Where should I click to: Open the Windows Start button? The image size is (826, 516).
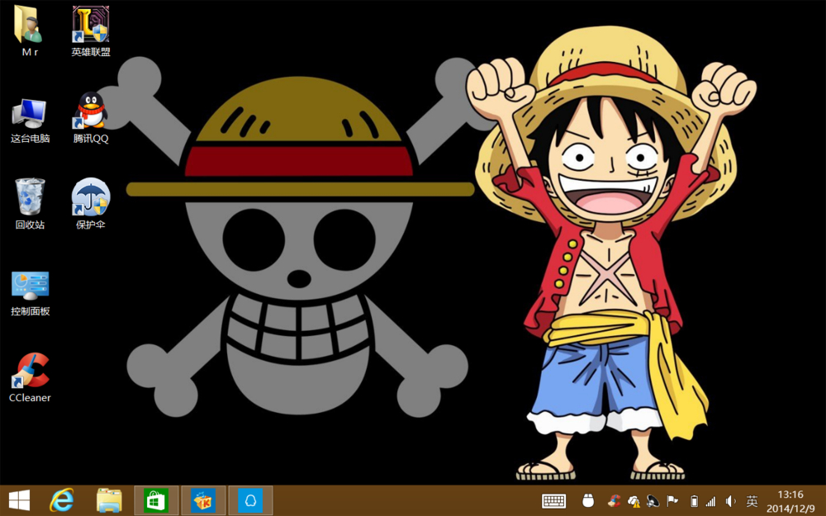pyautogui.click(x=20, y=500)
